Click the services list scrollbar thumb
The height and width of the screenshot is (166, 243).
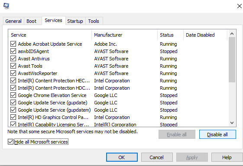[232, 60]
